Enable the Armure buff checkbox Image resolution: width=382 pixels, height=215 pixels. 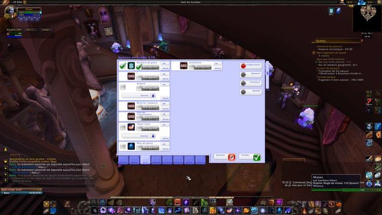pyautogui.click(x=122, y=87)
